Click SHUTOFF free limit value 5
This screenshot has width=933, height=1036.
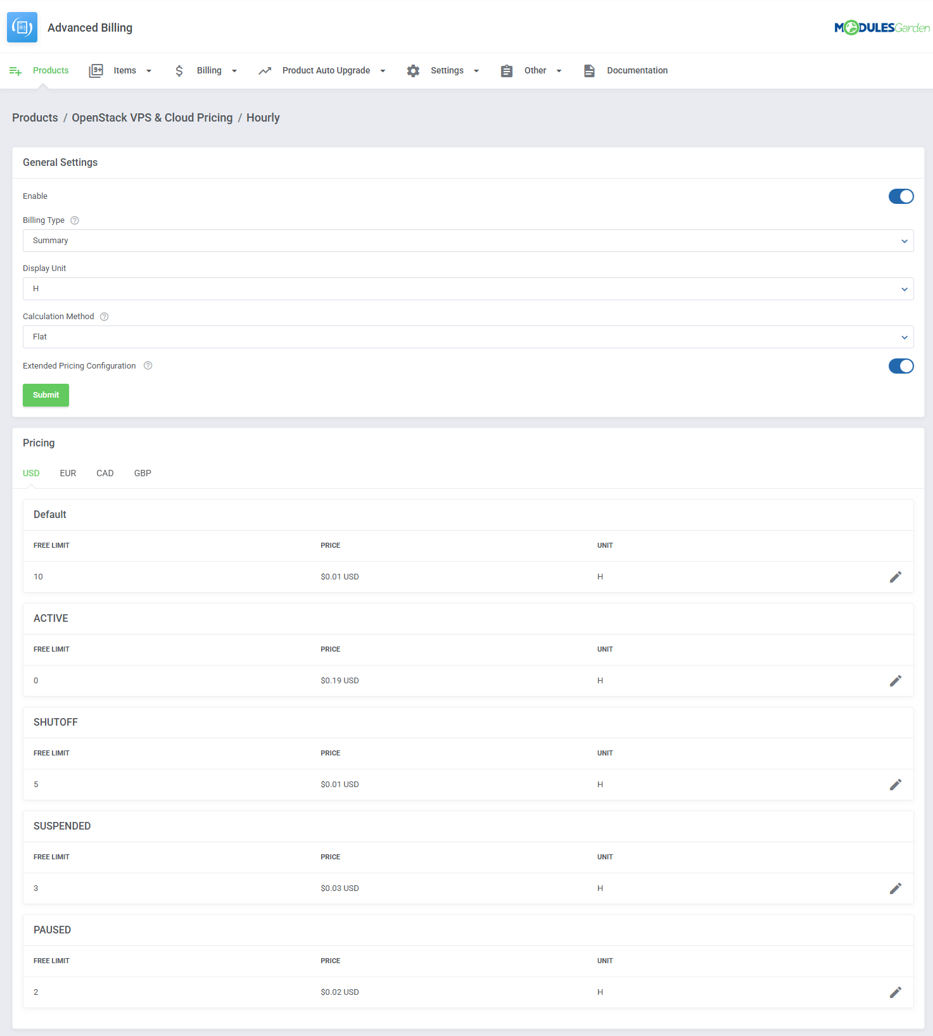pyautogui.click(x=36, y=785)
